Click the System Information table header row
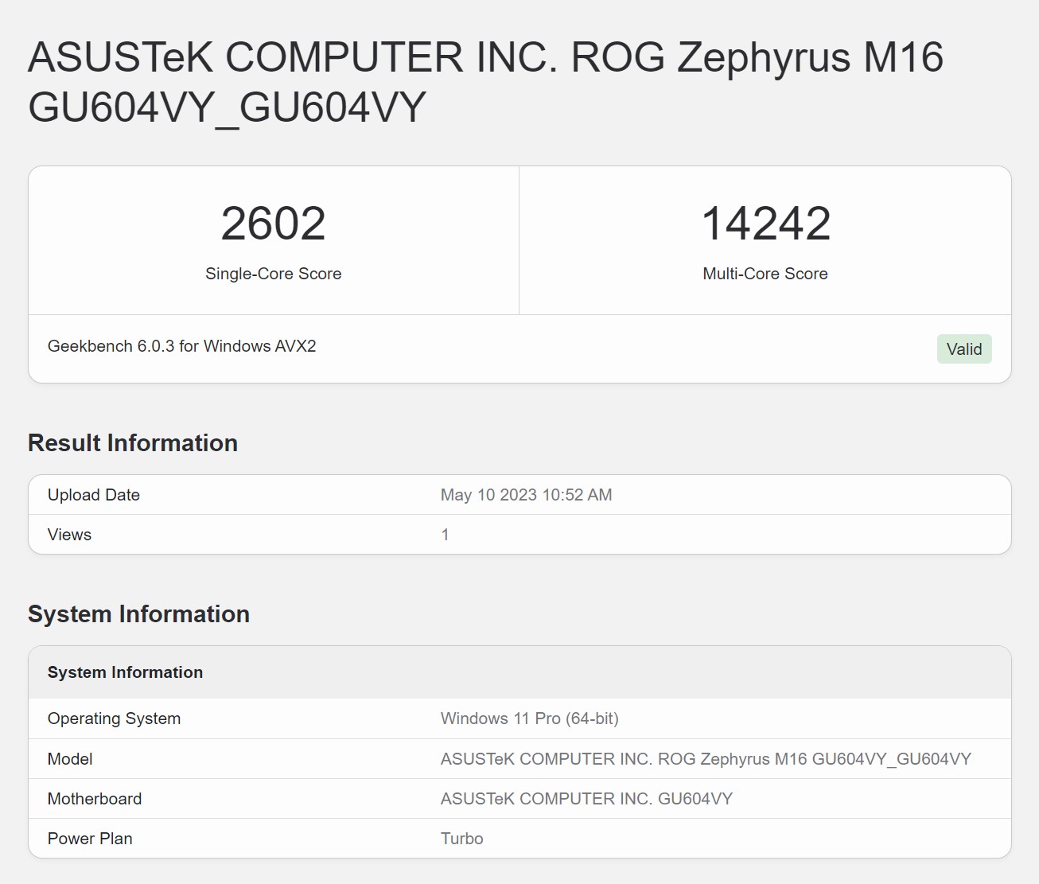Screen dimensions: 1039x884 tap(125, 672)
